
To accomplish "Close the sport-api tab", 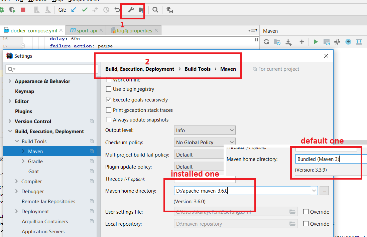I will [101, 30].
